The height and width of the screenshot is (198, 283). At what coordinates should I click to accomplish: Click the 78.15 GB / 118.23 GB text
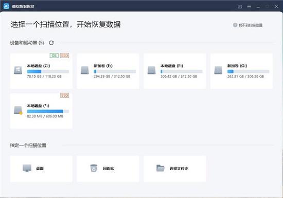click(x=44, y=77)
